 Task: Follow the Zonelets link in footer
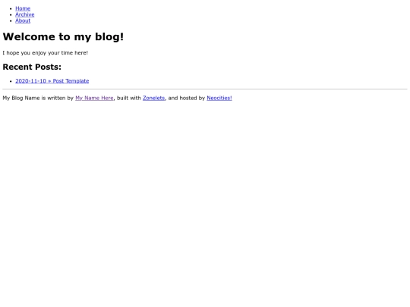153,98
